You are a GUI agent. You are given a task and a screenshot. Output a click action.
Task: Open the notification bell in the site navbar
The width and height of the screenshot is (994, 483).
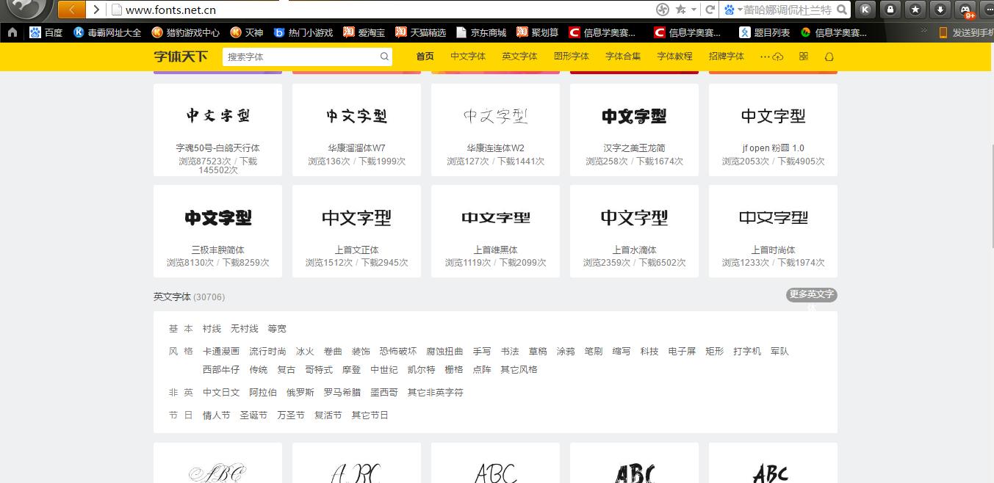pos(829,57)
